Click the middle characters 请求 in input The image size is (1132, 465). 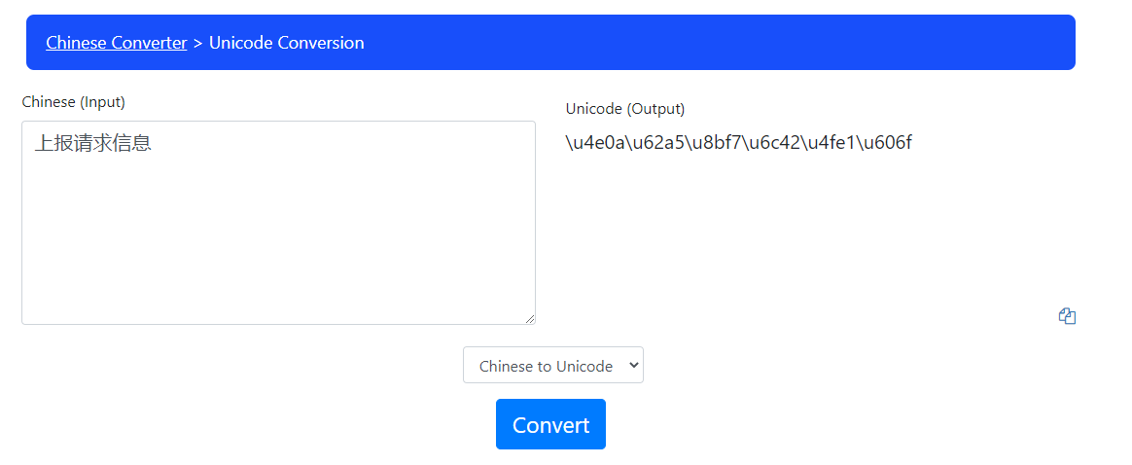tap(93, 144)
